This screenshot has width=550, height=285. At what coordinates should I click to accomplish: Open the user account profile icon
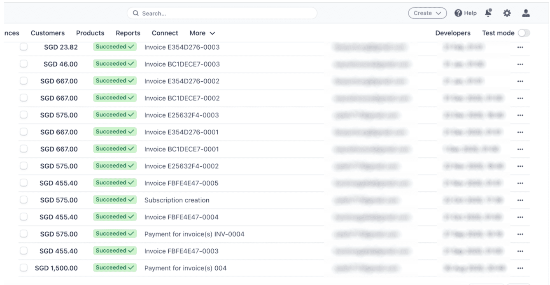(525, 13)
